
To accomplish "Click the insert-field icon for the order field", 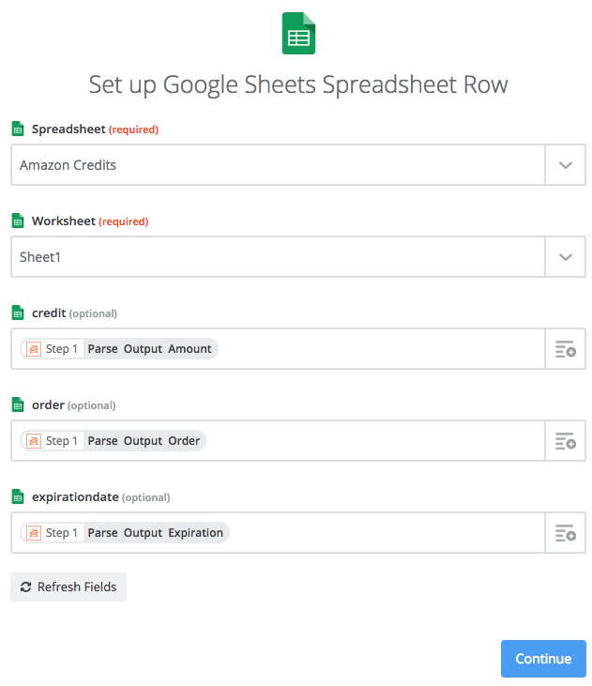I will point(565,441).
